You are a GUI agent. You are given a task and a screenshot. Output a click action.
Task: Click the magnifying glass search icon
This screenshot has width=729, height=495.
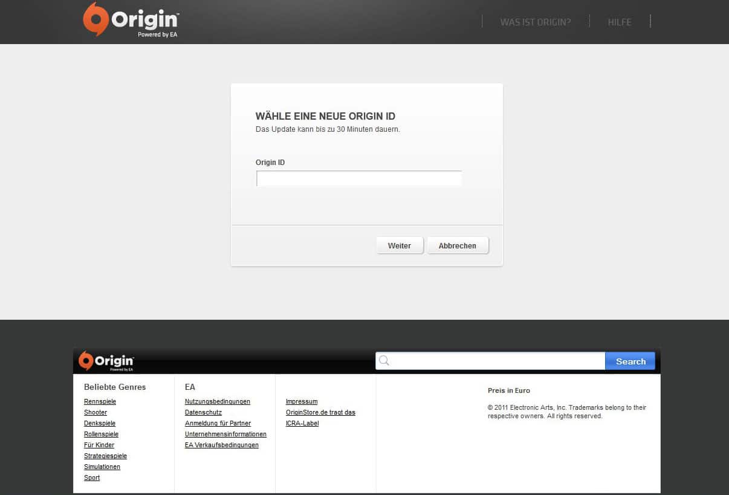384,361
